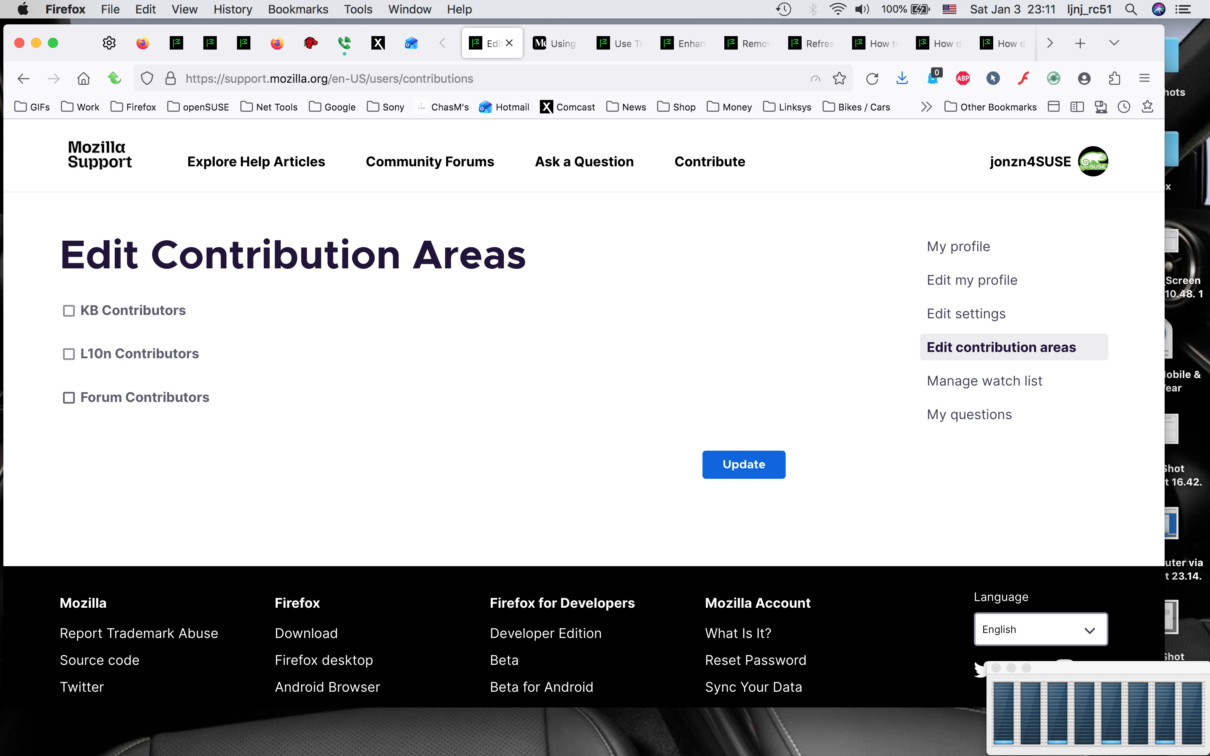Open the Bookmarks menu
The width and height of the screenshot is (1210, 756).
tap(297, 9)
